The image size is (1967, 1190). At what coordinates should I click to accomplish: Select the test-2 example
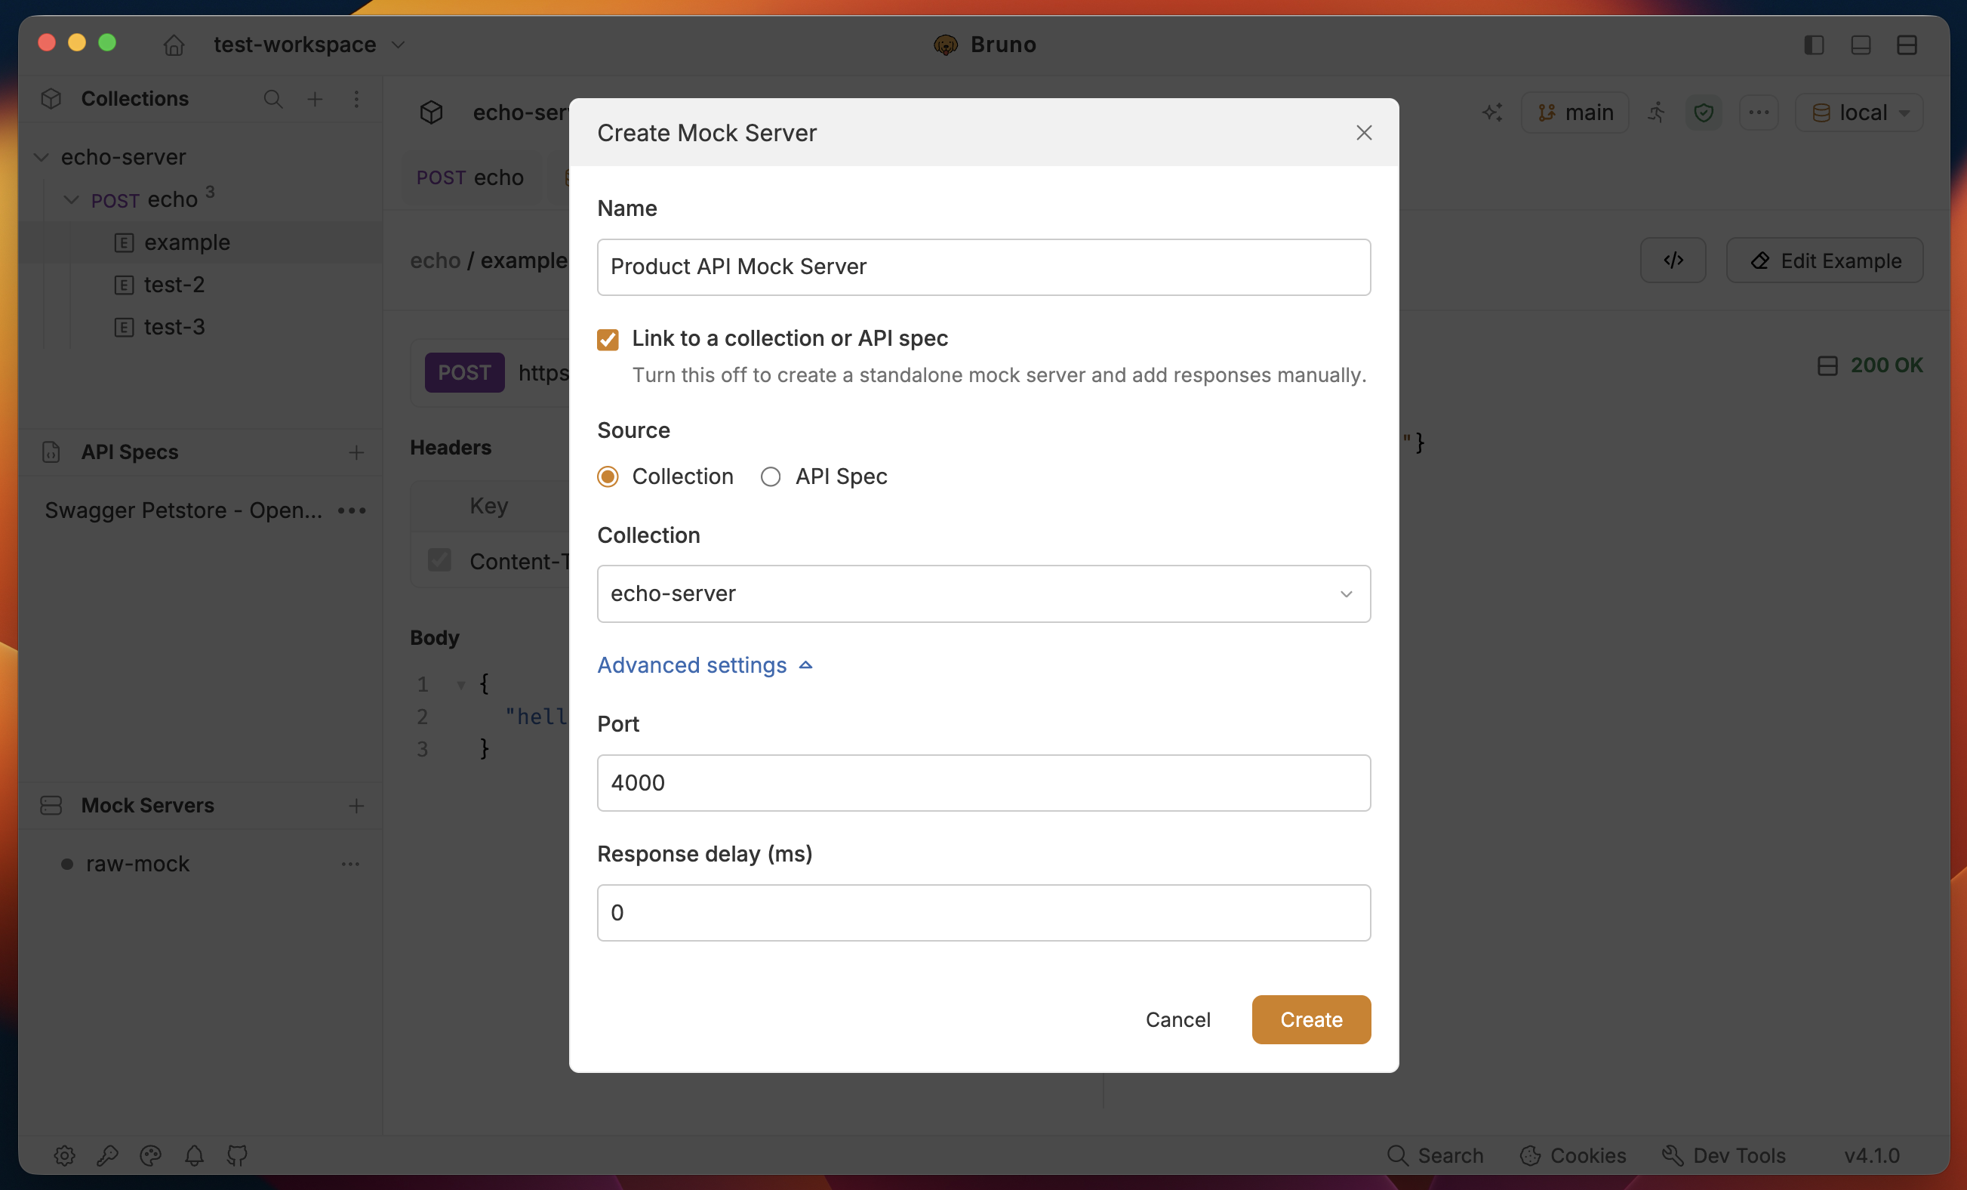(x=174, y=285)
